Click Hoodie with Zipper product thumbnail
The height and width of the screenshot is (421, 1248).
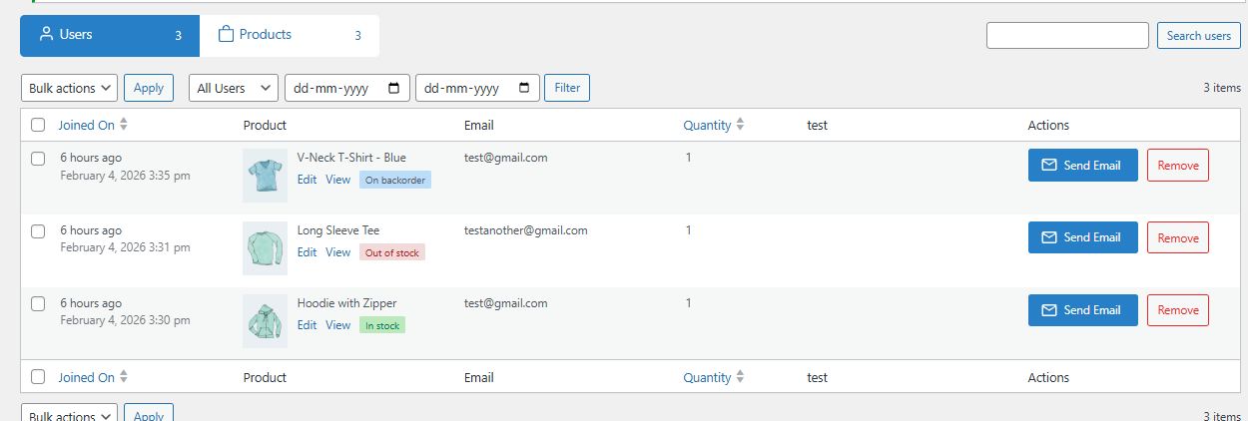click(x=265, y=320)
